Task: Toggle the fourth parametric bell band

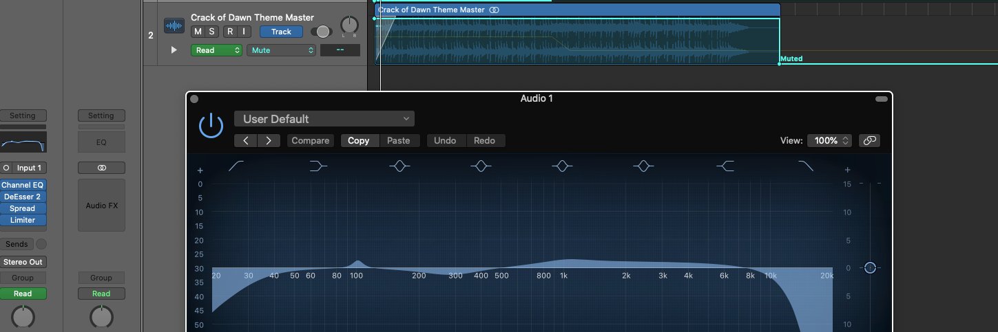Action: tap(643, 166)
